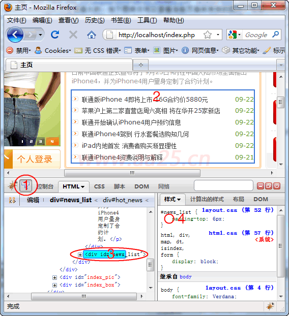Click the 个人登录 login banner

[32, 159]
